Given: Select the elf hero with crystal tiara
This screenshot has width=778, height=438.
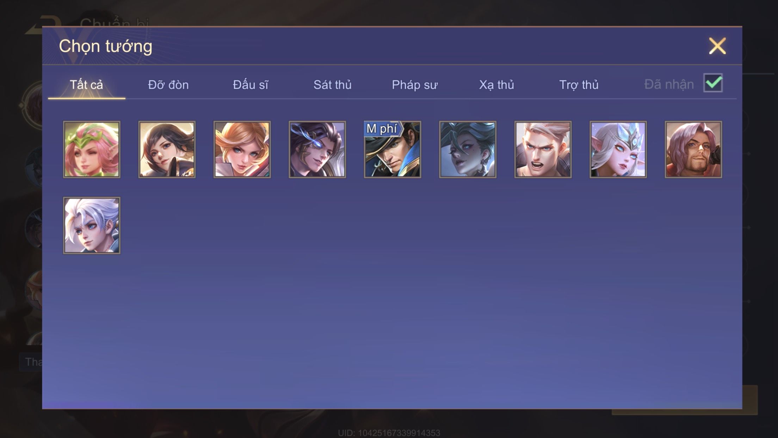Looking at the screenshot, I should [x=618, y=150].
